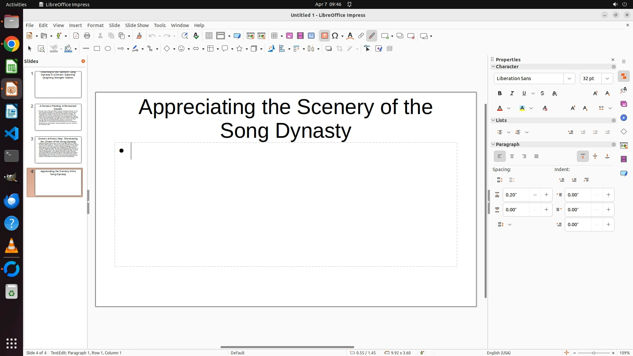Open the Format menu
The height and width of the screenshot is (356, 633).
click(95, 25)
